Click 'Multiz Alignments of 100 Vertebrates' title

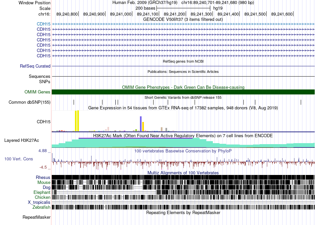tap(183, 173)
